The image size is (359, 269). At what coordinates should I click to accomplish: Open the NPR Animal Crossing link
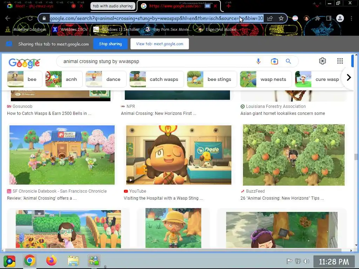(158, 113)
